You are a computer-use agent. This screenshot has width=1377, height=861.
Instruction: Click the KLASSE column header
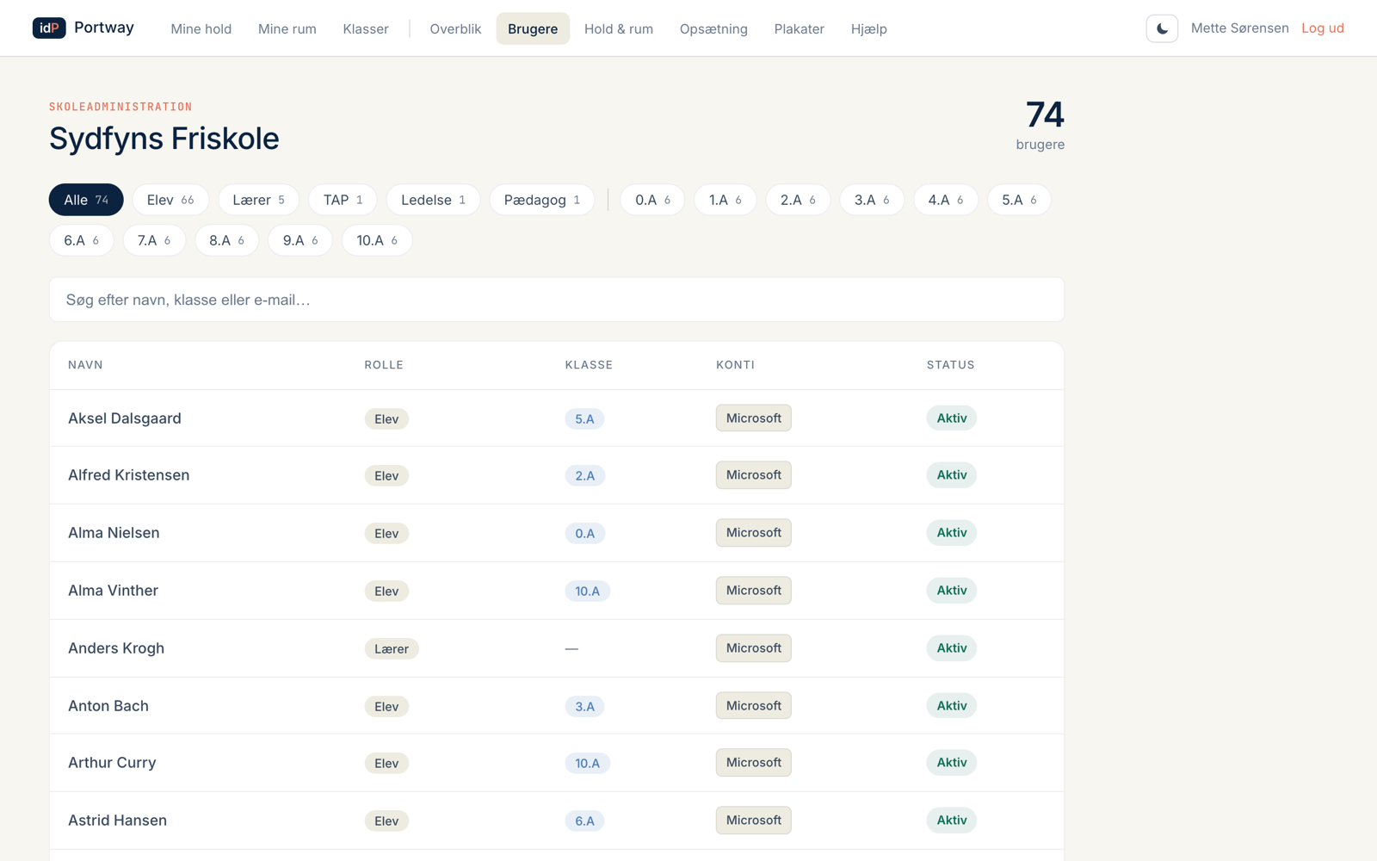point(589,365)
